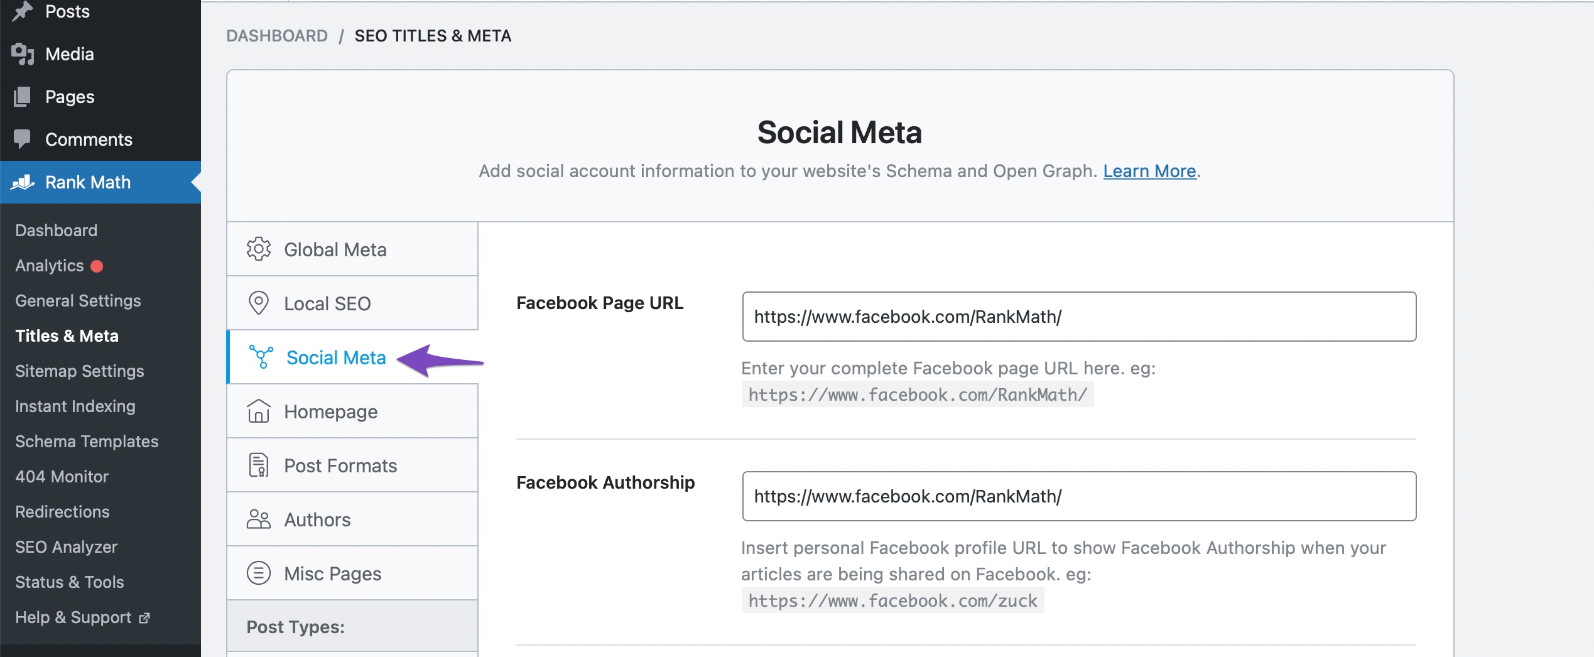This screenshot has width=1594, height=657.
Task: Click the Facebook Authorship input field
Action: (x=1079, y=496)
